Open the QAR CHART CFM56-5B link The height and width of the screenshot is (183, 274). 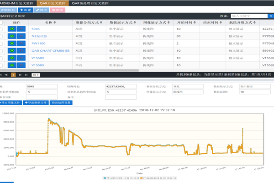pyautogui.click(x=51, y=51)
